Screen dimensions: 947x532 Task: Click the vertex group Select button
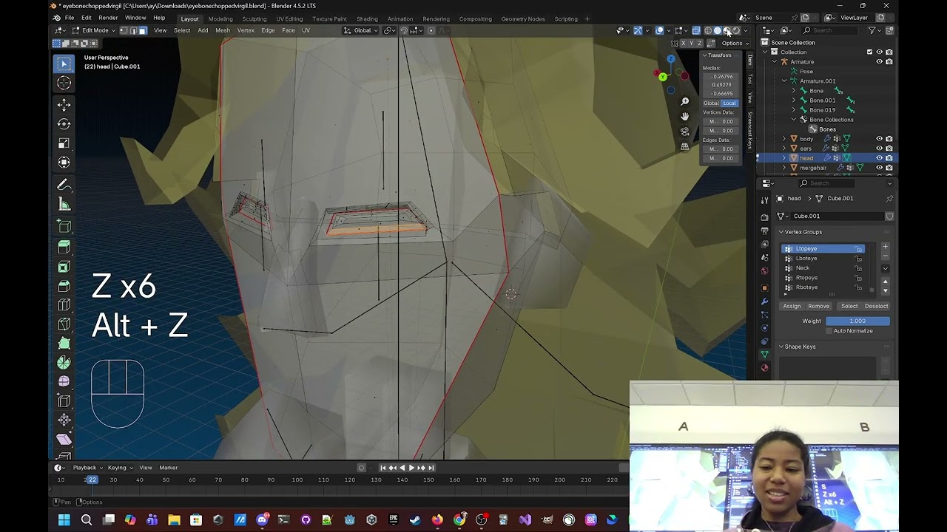click(849, 306)
